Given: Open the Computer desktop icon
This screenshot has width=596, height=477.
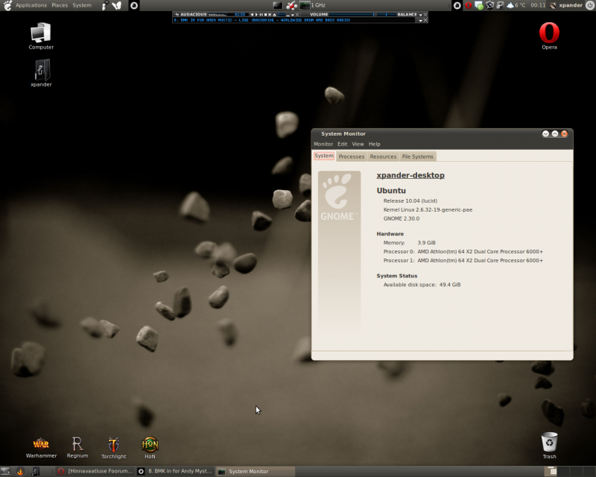Looking at the screenshot, I should 41,36.
